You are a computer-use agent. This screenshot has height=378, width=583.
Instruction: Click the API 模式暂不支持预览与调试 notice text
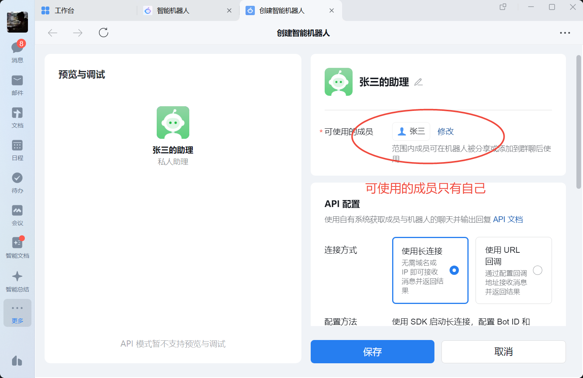point(173,344)
